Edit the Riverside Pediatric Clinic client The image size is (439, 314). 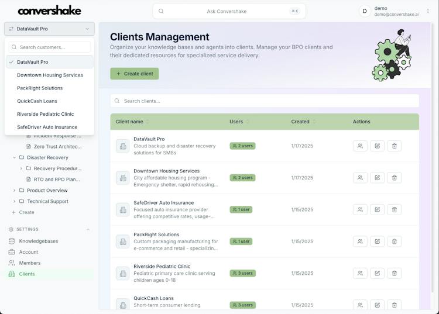tap(377, 274)
